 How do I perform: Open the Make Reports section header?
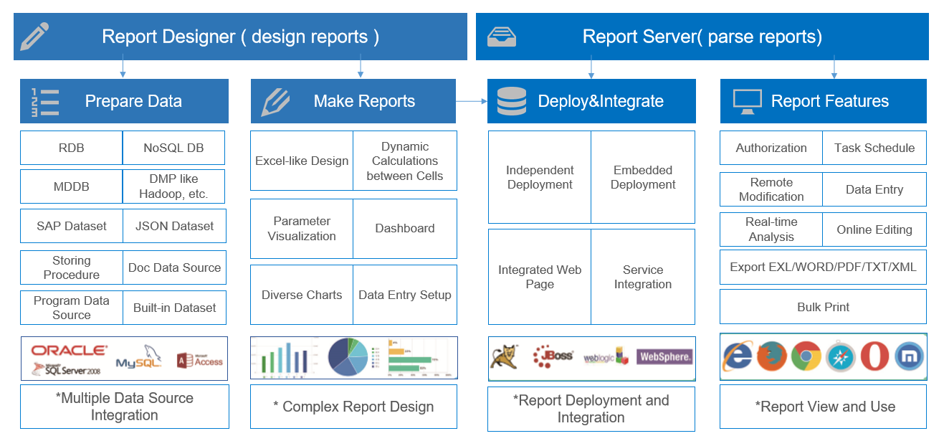pyautogui.click(x=353, y=101)
